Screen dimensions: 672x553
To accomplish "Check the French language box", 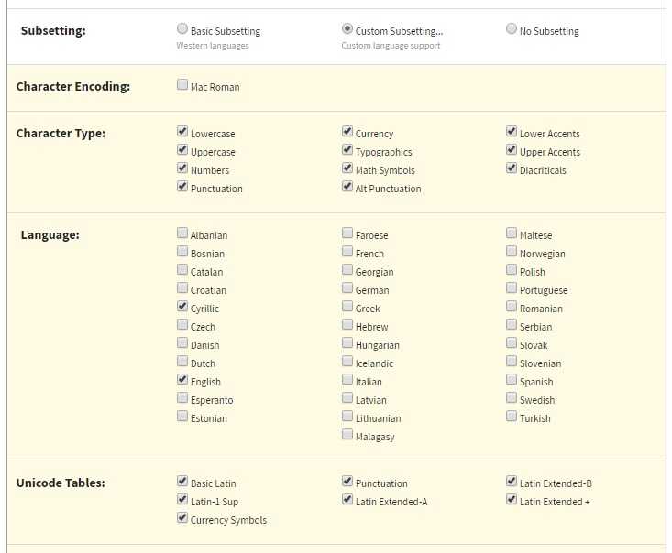I will 347,251.
